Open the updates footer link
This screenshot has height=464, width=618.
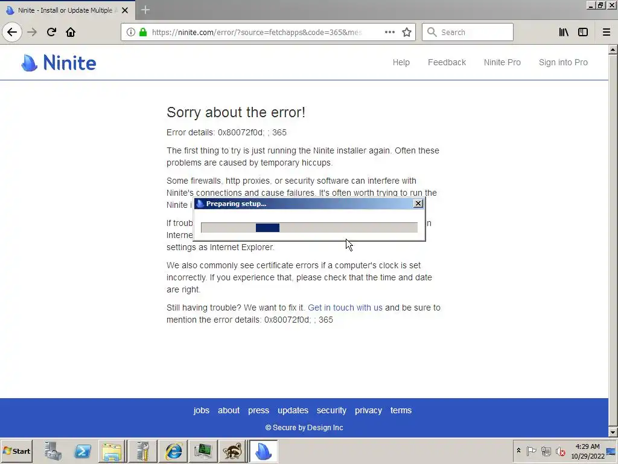293,410
